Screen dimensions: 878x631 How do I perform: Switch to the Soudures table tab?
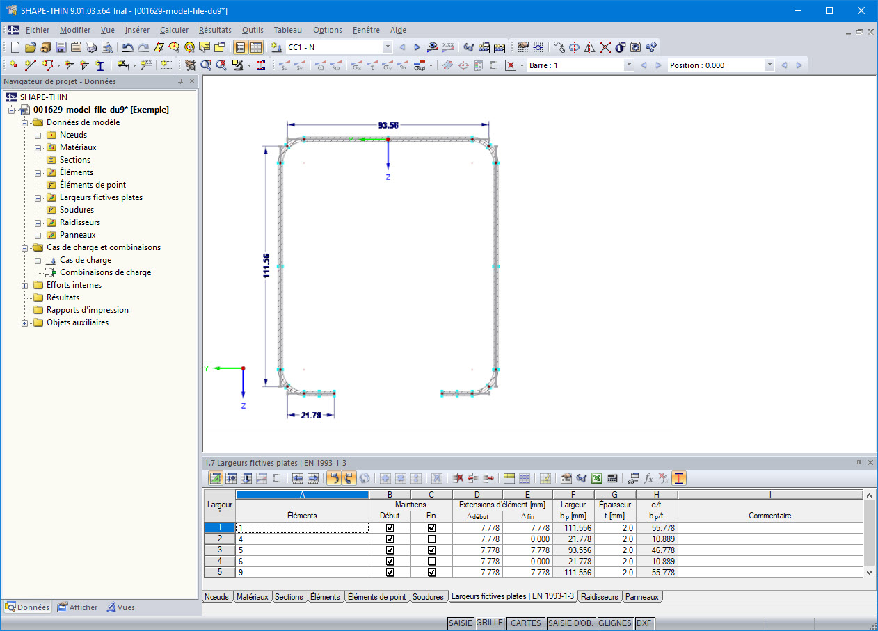point(428,596)
